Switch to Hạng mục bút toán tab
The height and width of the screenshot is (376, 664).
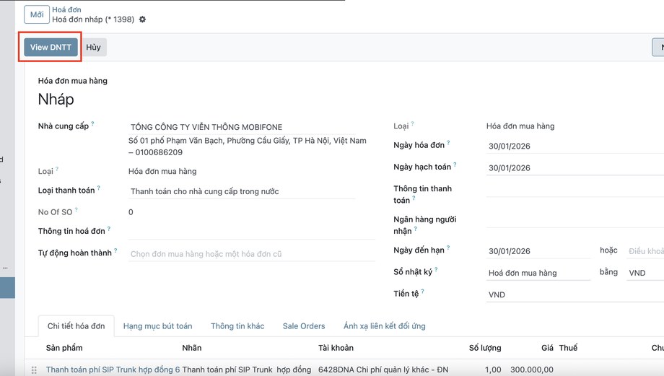tap(157, 326)
